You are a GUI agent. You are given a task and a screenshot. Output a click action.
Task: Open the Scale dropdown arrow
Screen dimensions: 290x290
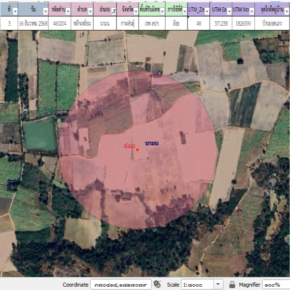point(218,285)
